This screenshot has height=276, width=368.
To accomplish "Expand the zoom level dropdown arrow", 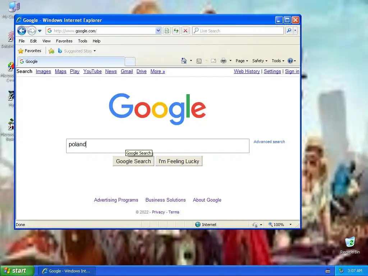I will coord(290,225).
